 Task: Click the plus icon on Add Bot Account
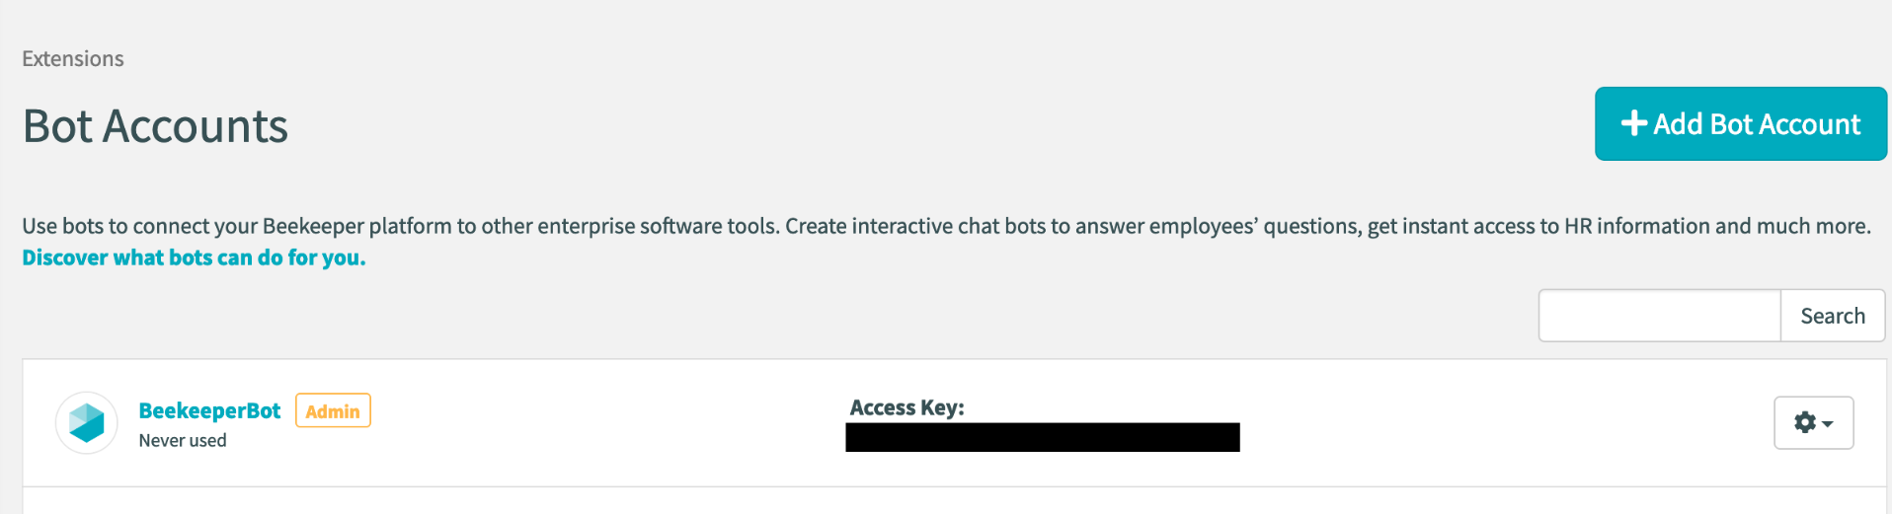(1634, 123)
